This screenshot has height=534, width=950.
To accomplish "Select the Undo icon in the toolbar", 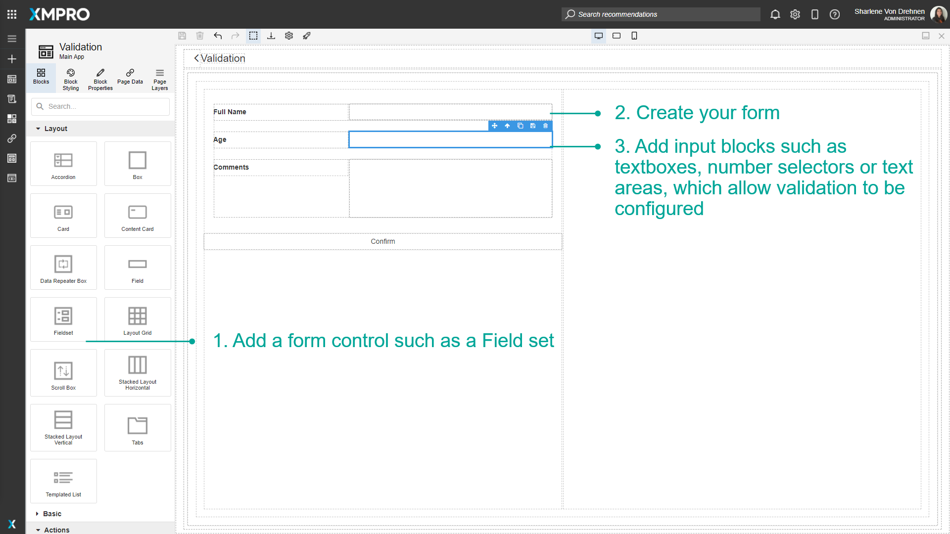I will pyautogui.click(x=218, y=36).
